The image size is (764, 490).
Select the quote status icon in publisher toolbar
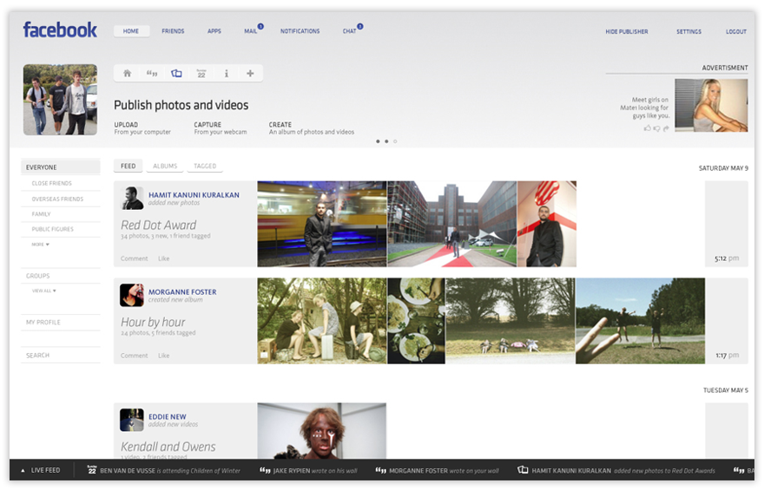(152, 74)
